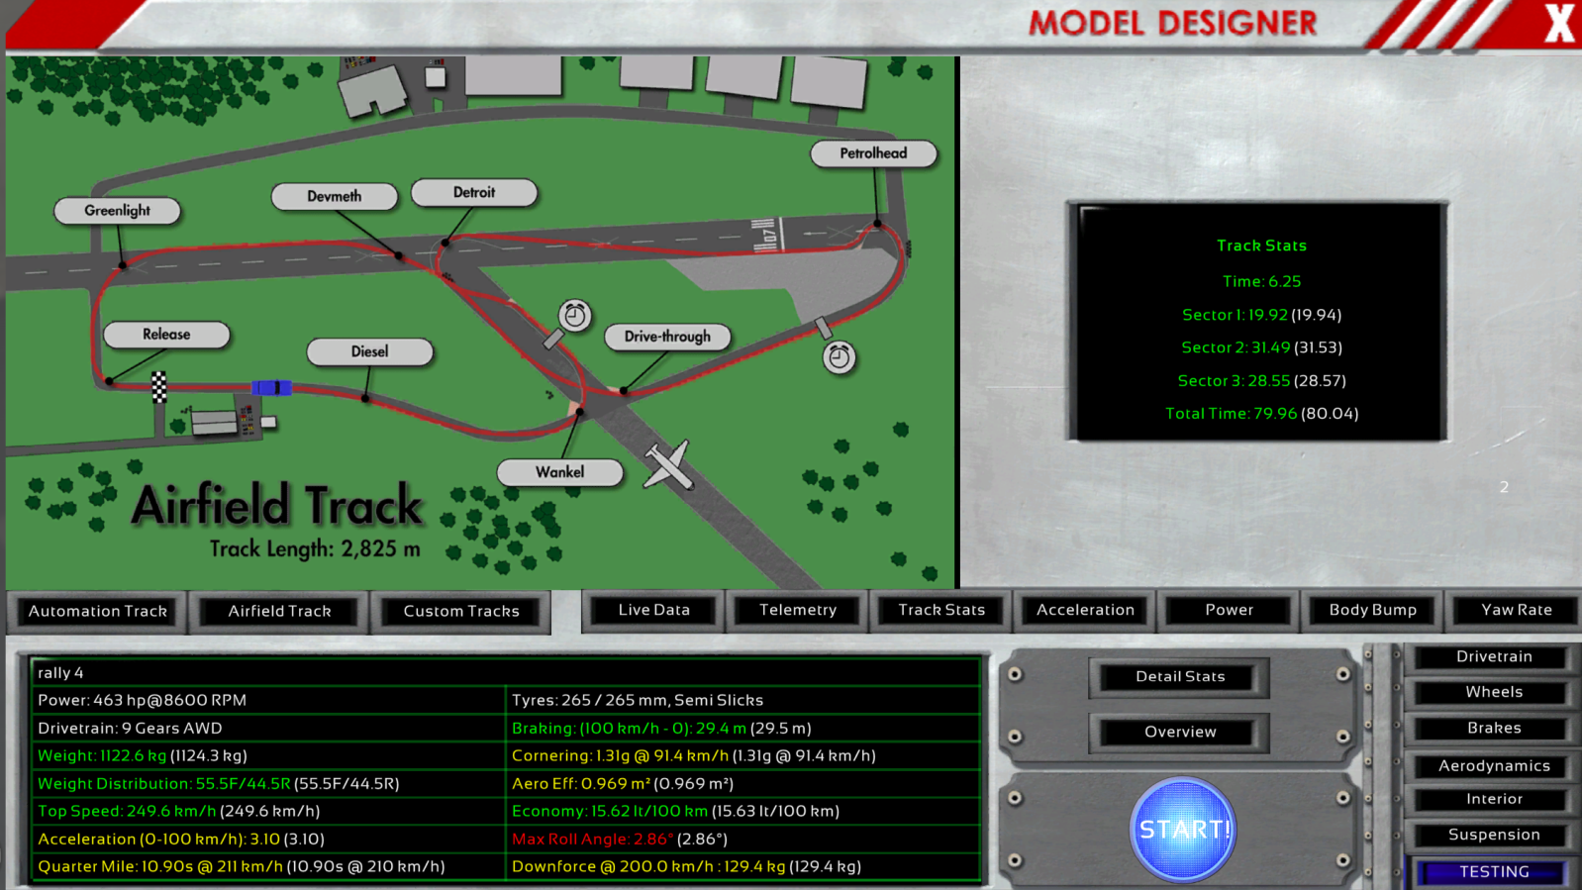
Task: Go to the Drivetrain section
Action: pyautogui.click(x=1493, y=657)
